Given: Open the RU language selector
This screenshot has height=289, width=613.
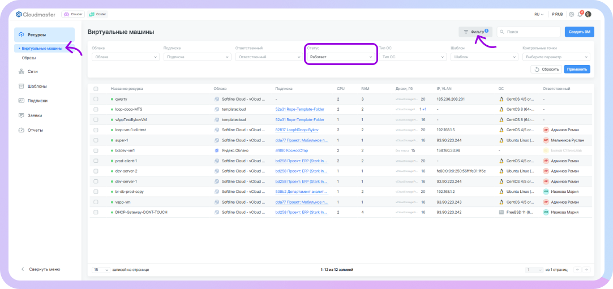Looking at the screenshot, I should (538, 14).
